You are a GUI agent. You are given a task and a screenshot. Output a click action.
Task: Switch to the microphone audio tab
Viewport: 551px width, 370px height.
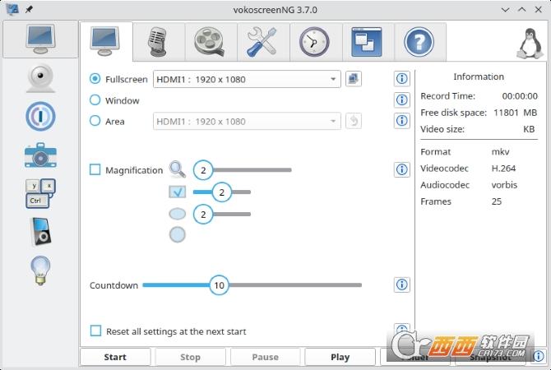coord(155,40)
